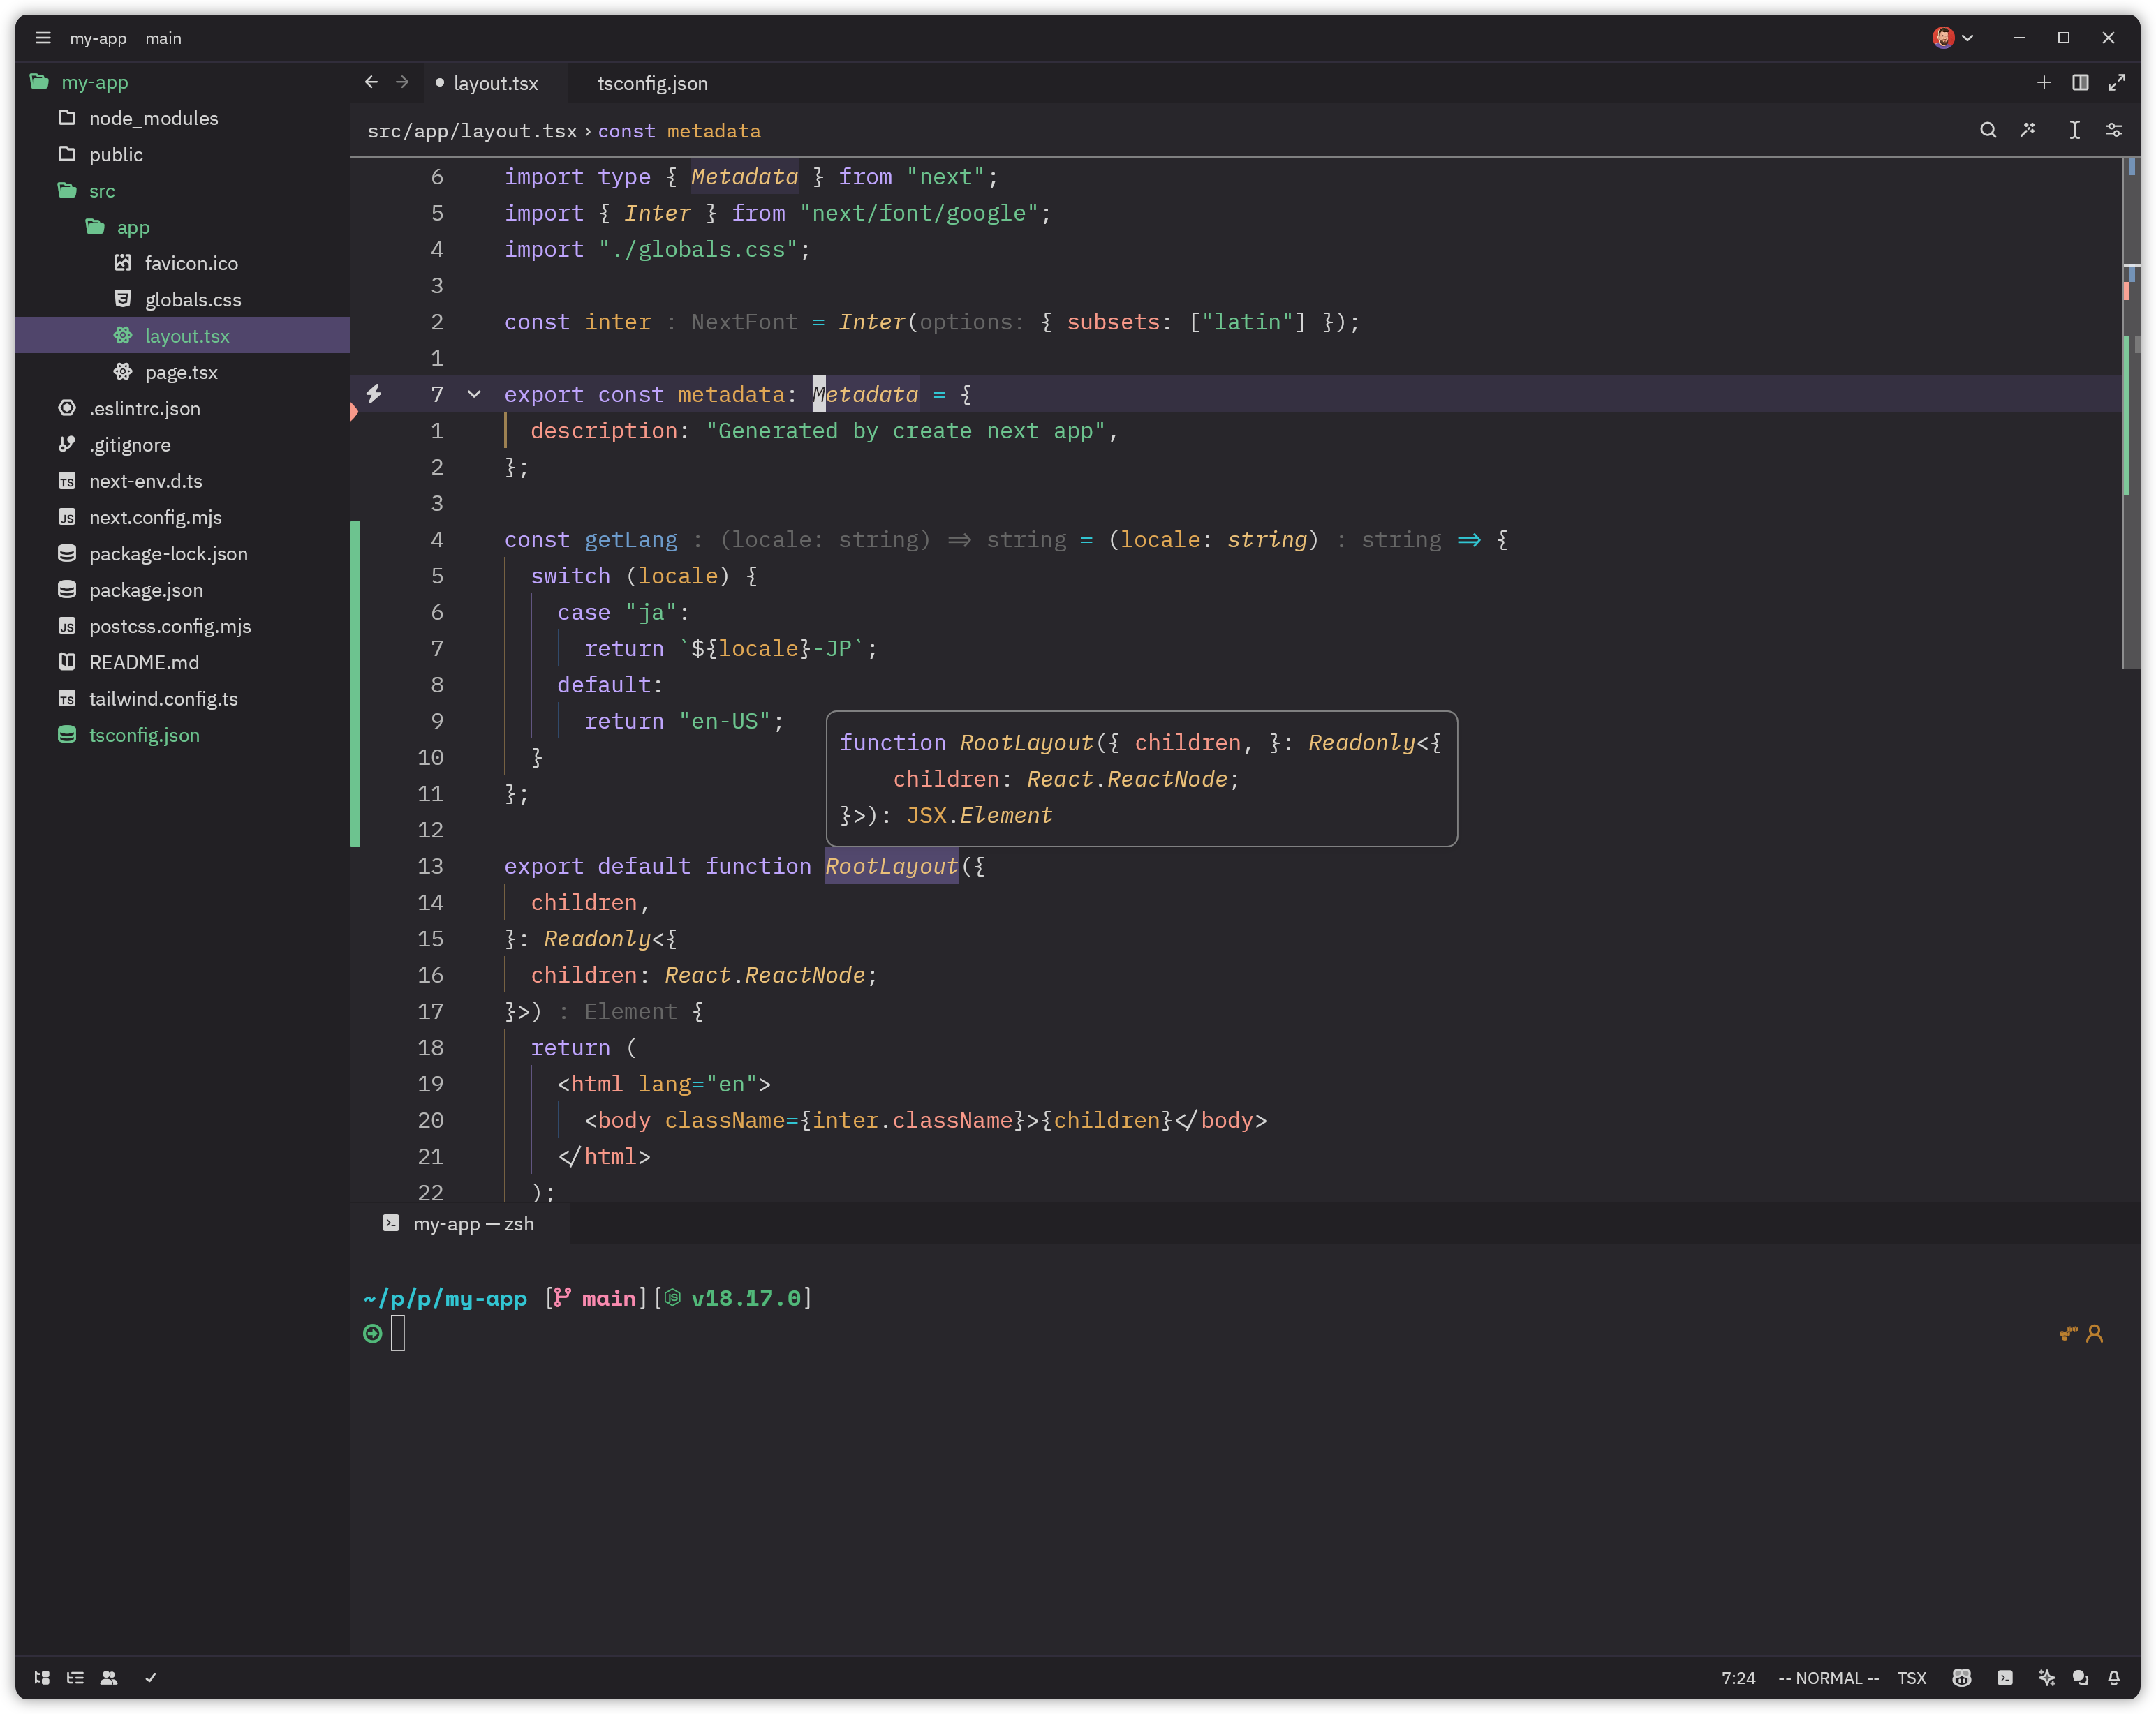Toggle the collaboration panel people icon
This screenshot has width=2156, height=1714.
click(x=109, y=1678)
